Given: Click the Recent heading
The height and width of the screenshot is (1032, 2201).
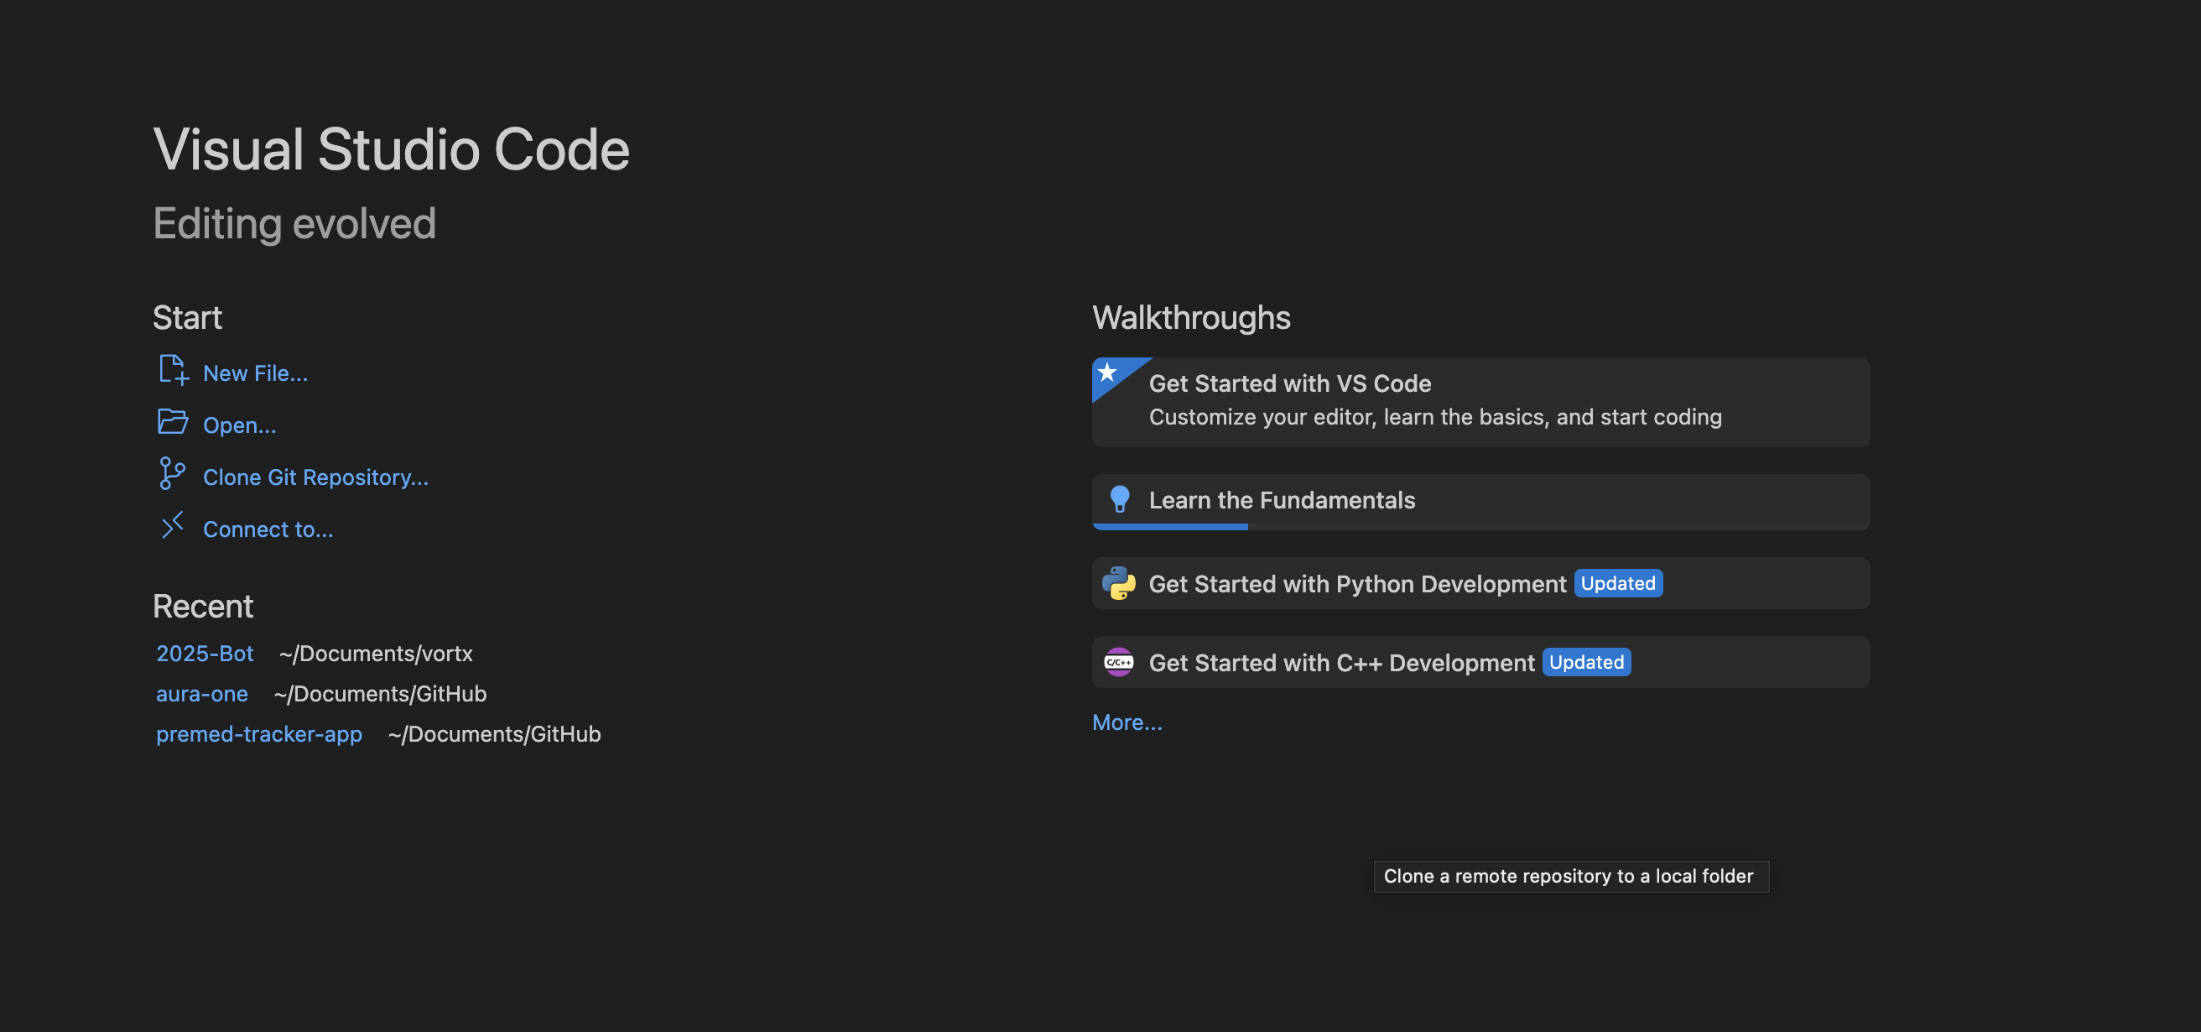Looking at the screenshot, I should [x=203, y=607].
